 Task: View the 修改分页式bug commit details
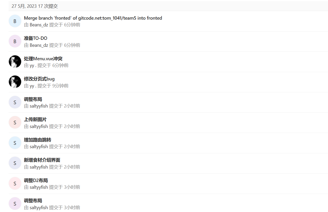[x=39, y=79]
